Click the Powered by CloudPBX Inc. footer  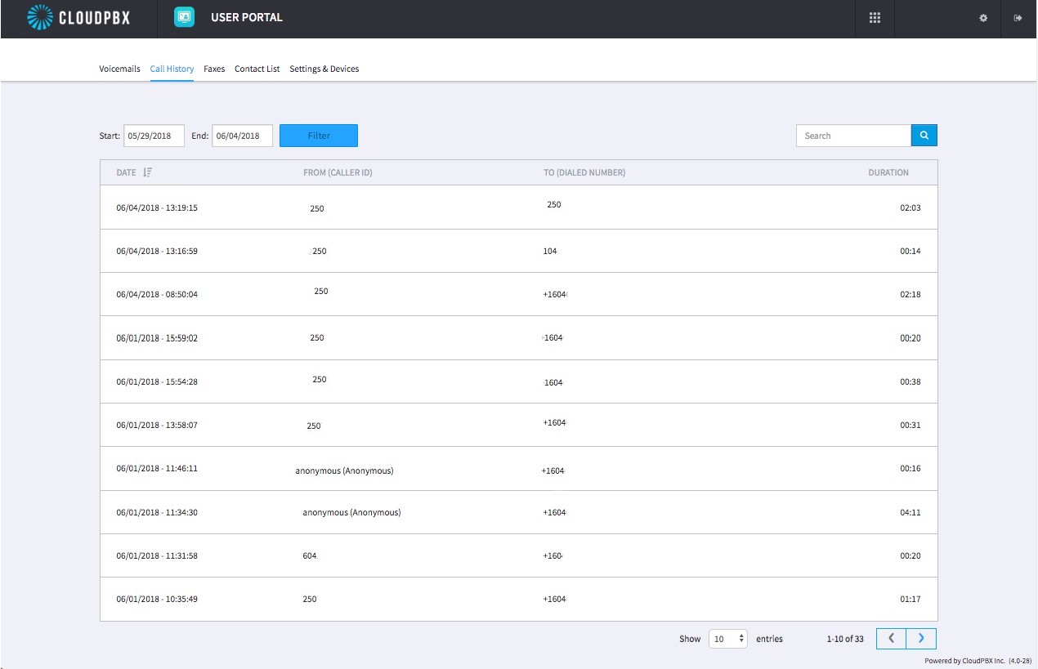coord(979,661)
